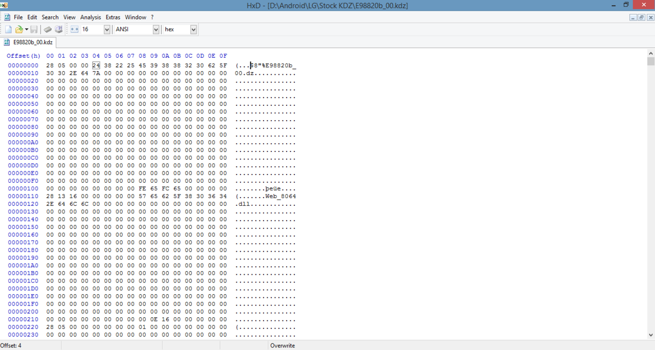The image size is (655, 350).
Task: Click first byte 28 at offset 00000000
Action: pos(50,65)
